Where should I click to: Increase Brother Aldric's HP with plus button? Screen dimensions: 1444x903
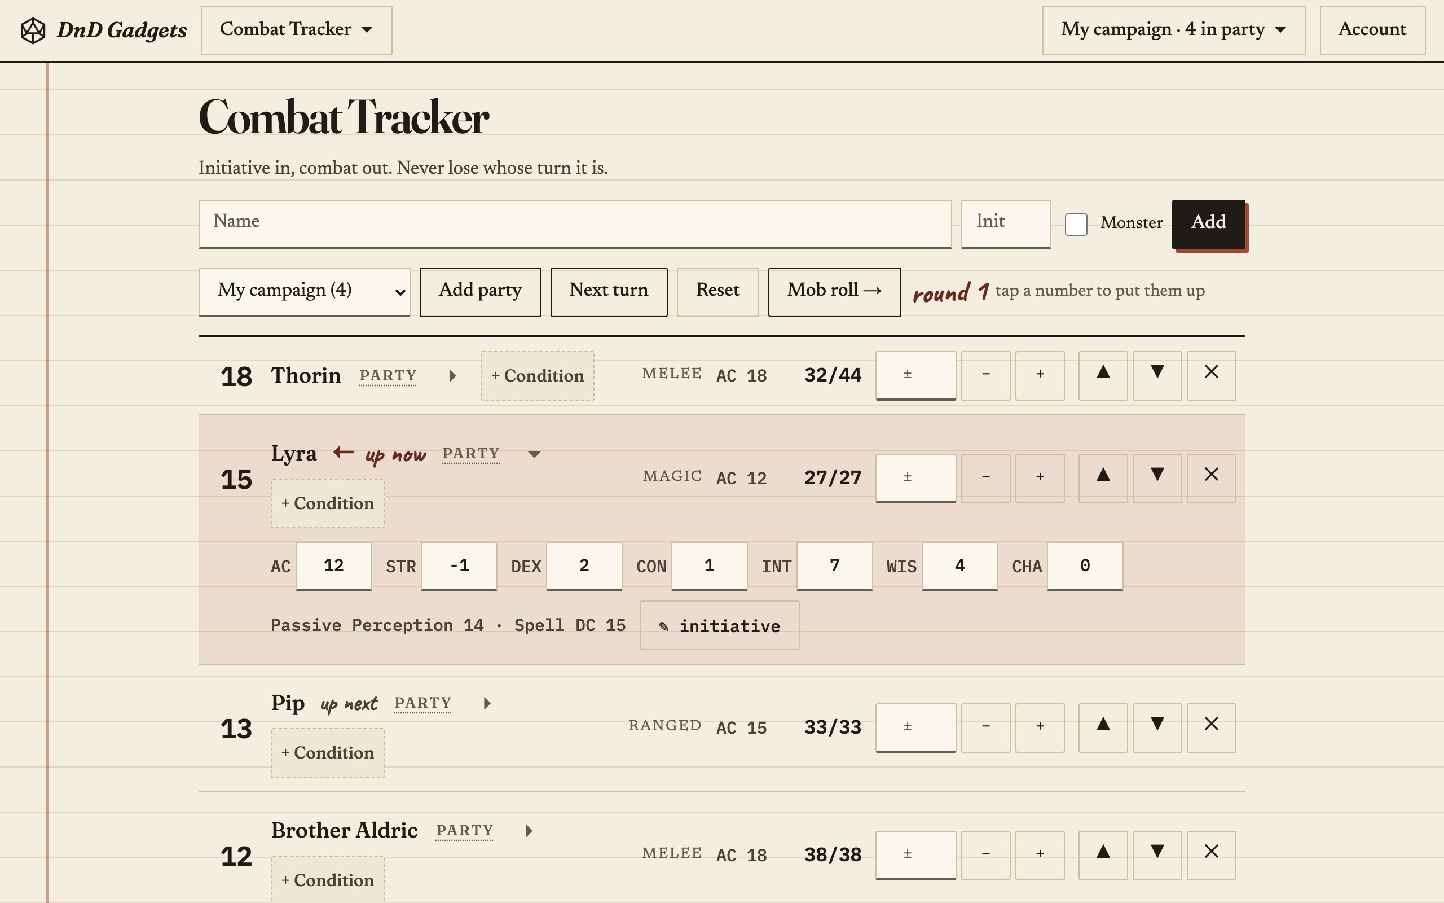tap(1040, 855)
